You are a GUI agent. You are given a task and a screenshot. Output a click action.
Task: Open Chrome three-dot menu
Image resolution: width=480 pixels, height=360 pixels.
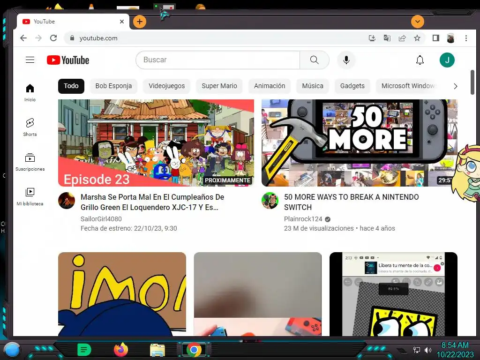466,38
